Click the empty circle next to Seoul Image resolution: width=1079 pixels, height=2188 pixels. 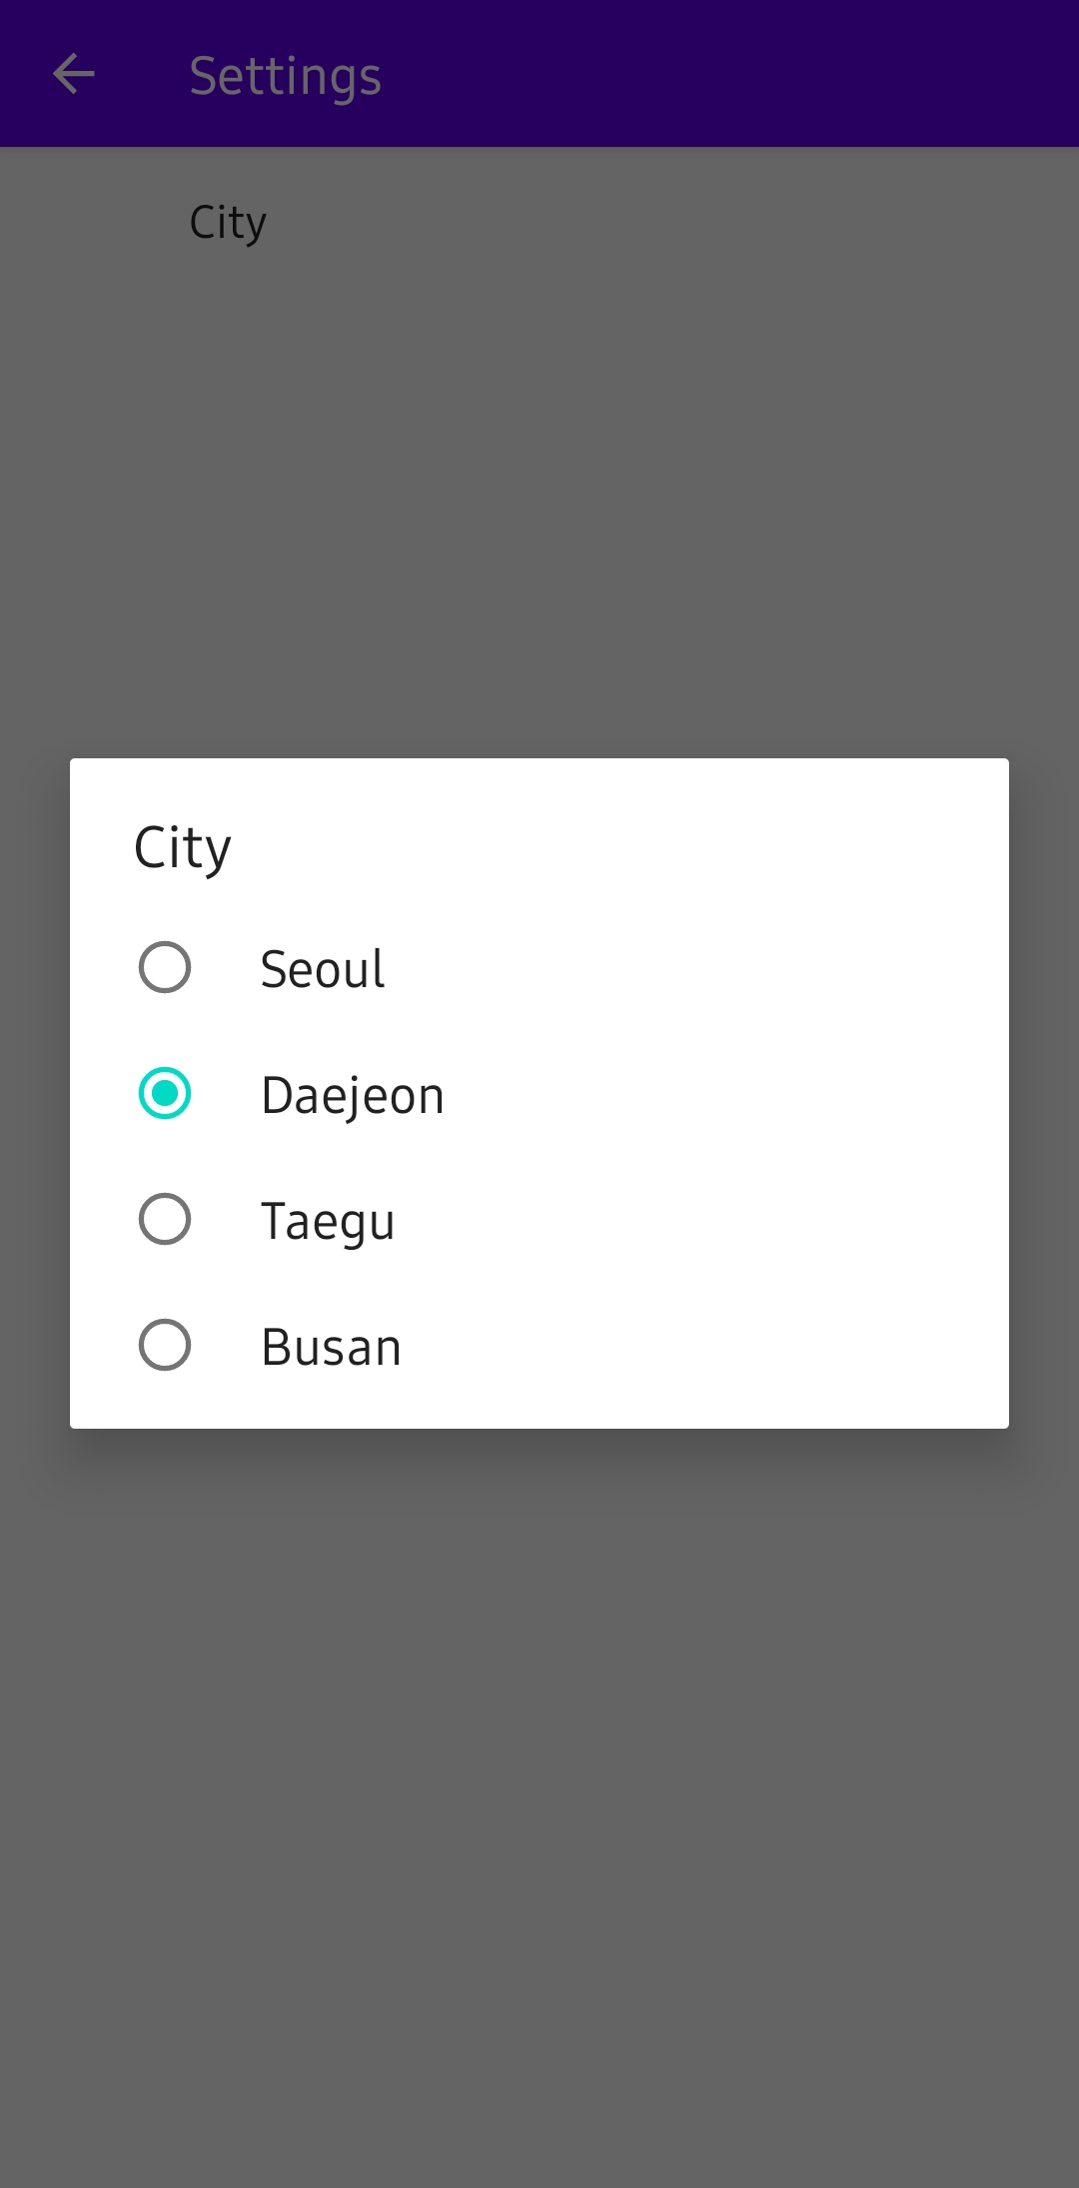pyautogui.click(x=165, y=967)
